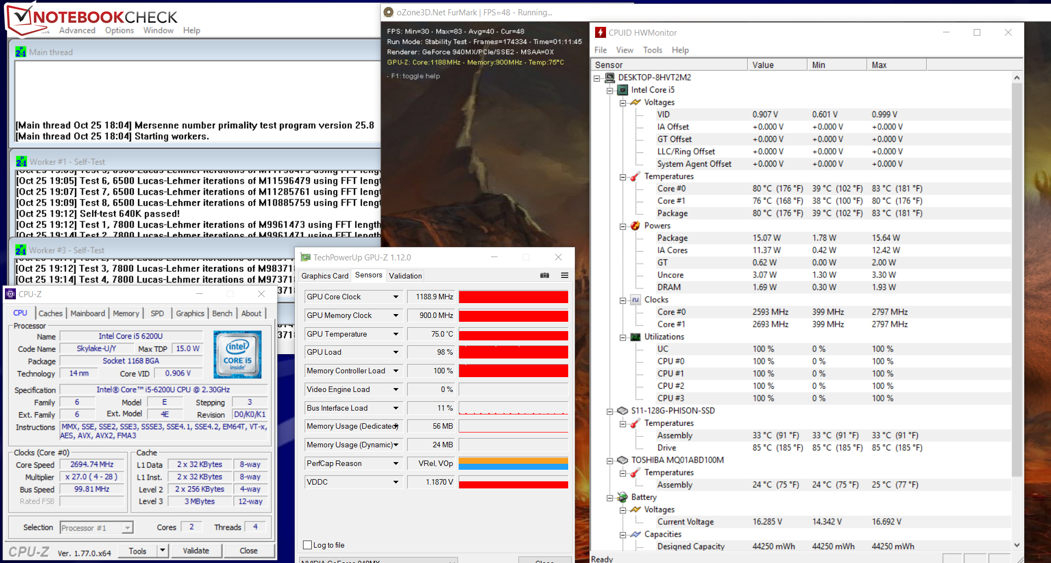This screenshot has width=1051, height=563.
Task: Click the Clocks waveform icon
Action: click(636, 300)
